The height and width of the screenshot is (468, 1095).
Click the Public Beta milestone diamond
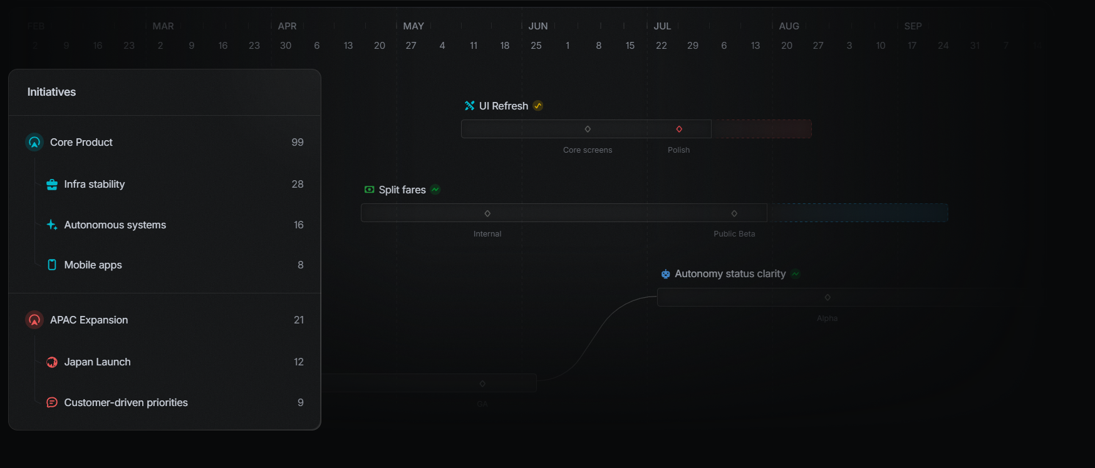(734, 213)
